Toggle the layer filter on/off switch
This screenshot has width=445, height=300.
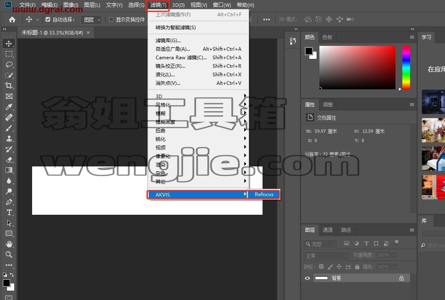click(397, 243)
